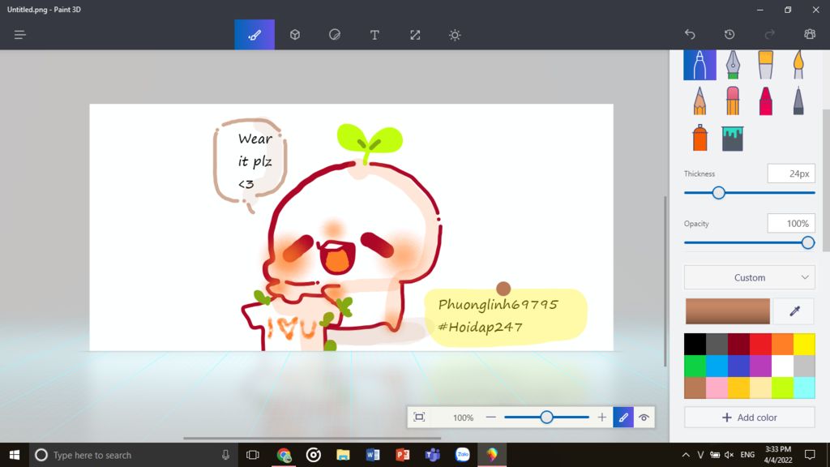Image resolution: width=830 pixels, height=467 pixels.
Task: Open the 3D shapes menu
Action: click(x=294, y=35)
